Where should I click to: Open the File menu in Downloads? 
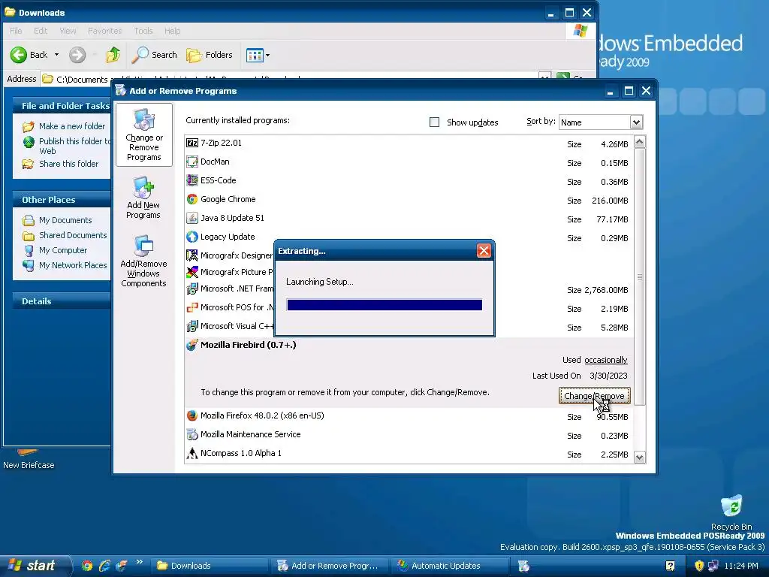16,31
